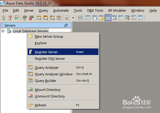Open the Server menu
The width and height of the screenshot is (160, 113).
pos(29,10)
